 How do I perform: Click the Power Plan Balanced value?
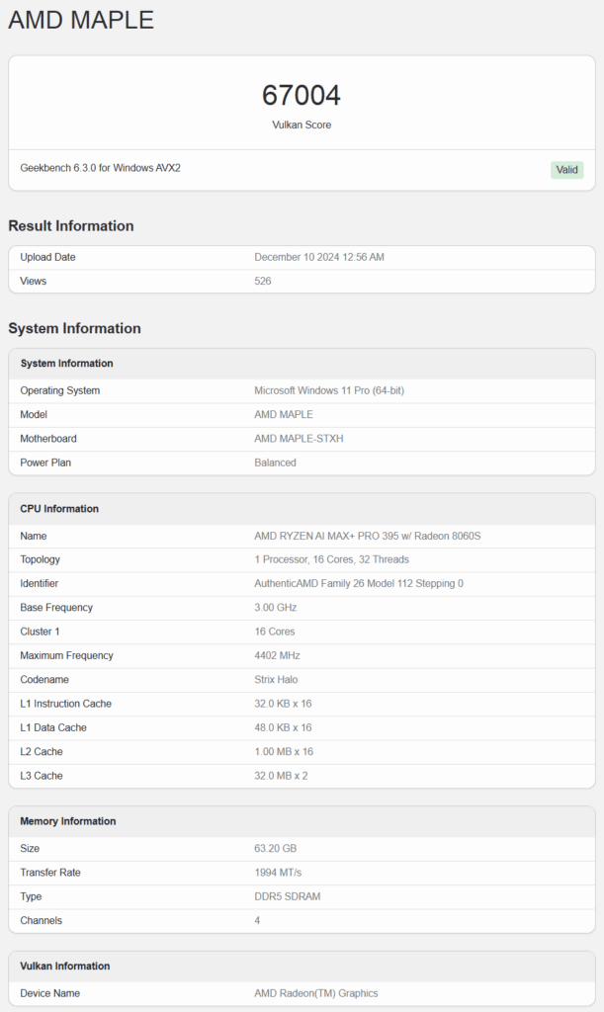click(275, 463)
